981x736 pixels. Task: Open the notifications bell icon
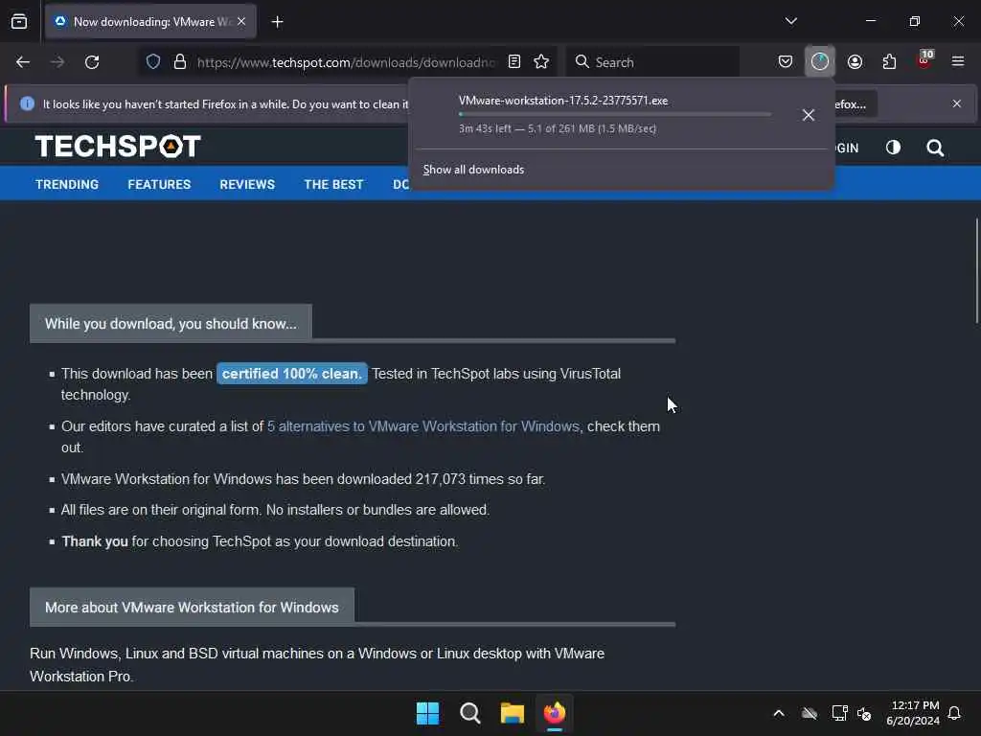tap(955, 713)
